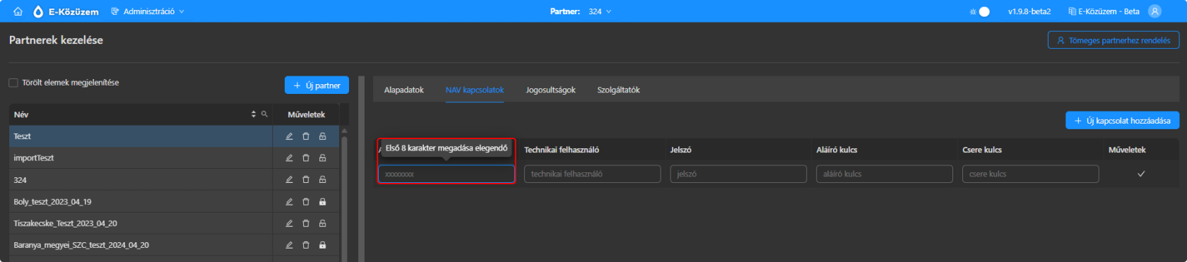Switch to the Alapadatok tab
The width and height of the screenshot is (1187, 262).
[403, 90]
